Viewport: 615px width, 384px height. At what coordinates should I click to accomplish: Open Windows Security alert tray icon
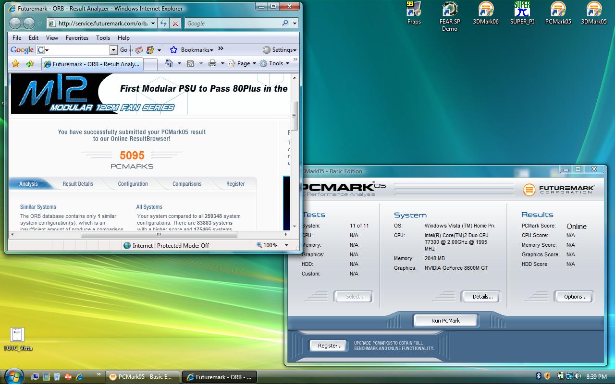click(547, 376)
